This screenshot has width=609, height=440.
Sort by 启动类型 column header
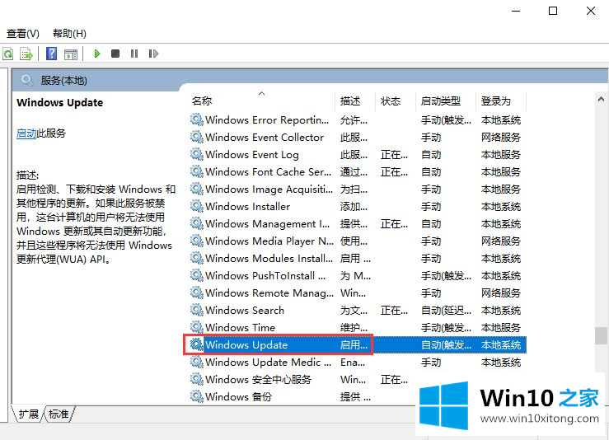(441, 101)
